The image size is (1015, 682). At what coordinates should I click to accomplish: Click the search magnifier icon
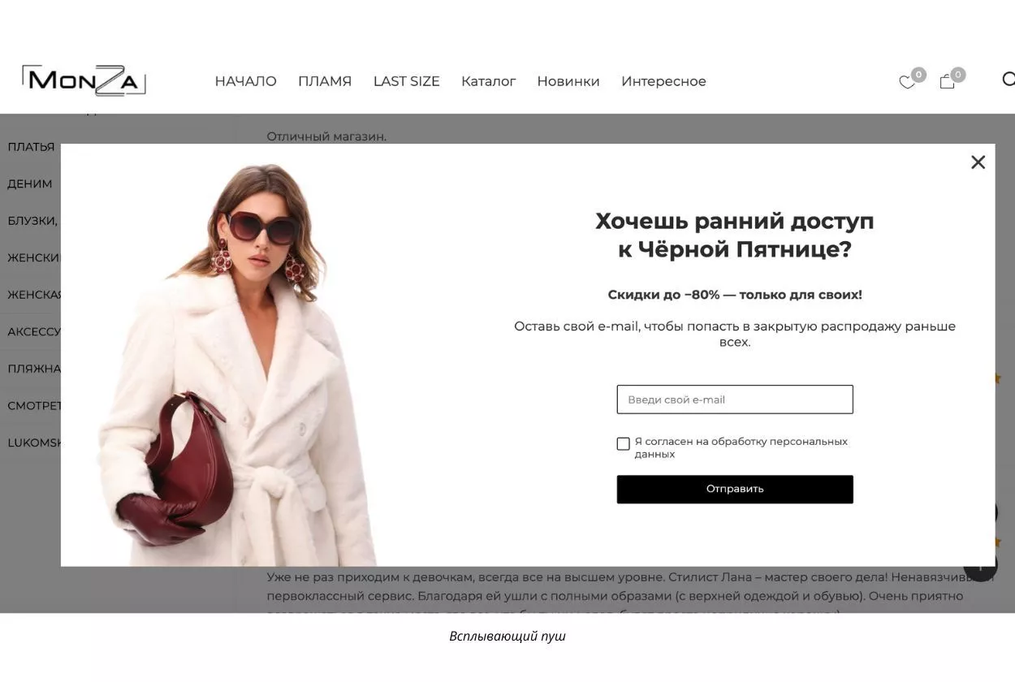(1009, 80)
